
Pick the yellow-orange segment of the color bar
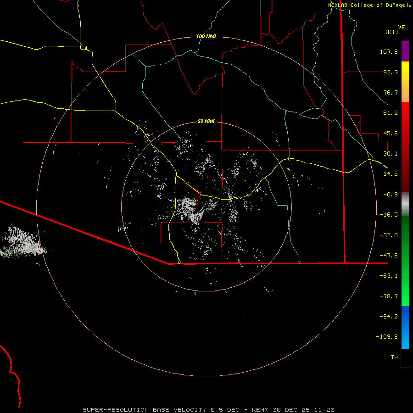tap(405, 82)
